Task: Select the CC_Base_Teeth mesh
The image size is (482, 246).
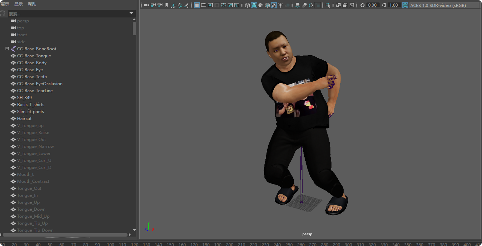Action: [32, 77]
